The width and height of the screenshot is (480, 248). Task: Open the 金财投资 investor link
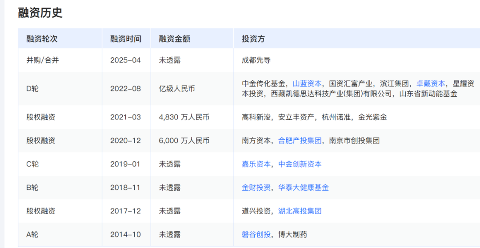point(256,188)
